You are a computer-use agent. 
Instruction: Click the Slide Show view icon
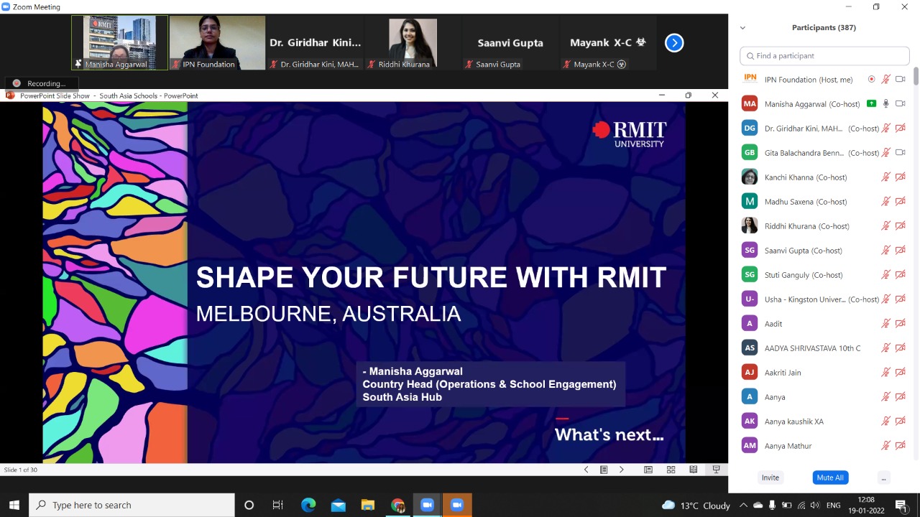click(x=716, y=470)
